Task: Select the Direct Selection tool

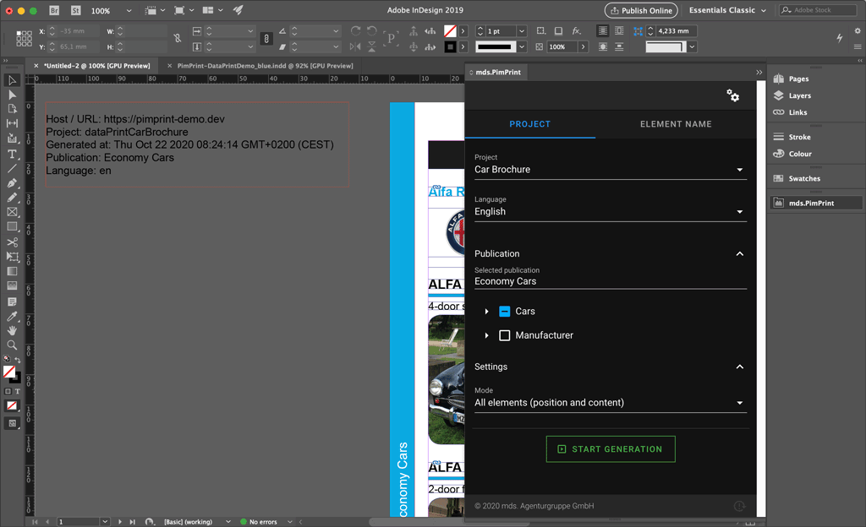Action: tap(12, 95)
